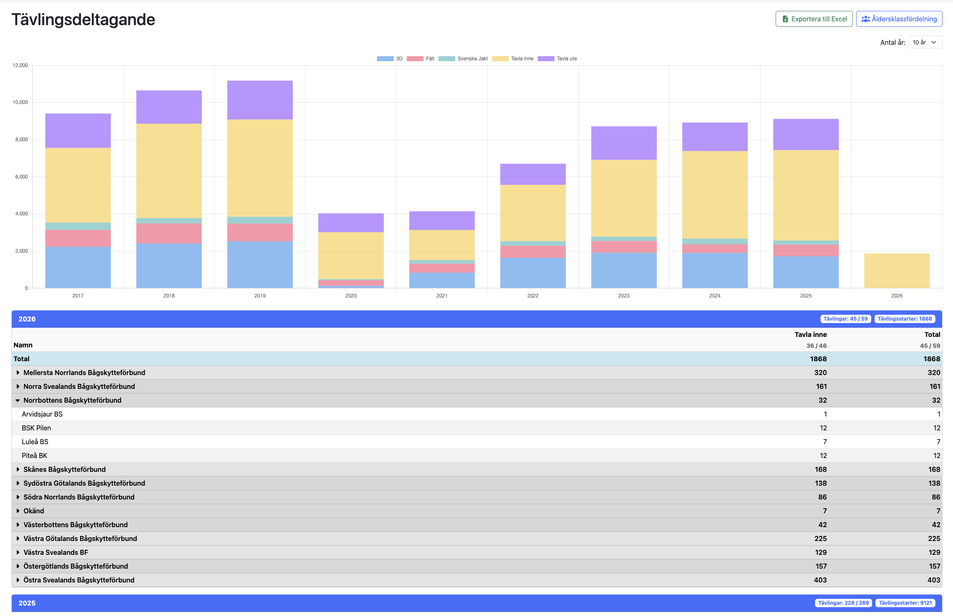953x616 pixels.
Task: Open the Antal år dropdown
Action: [x=925, y=42]
